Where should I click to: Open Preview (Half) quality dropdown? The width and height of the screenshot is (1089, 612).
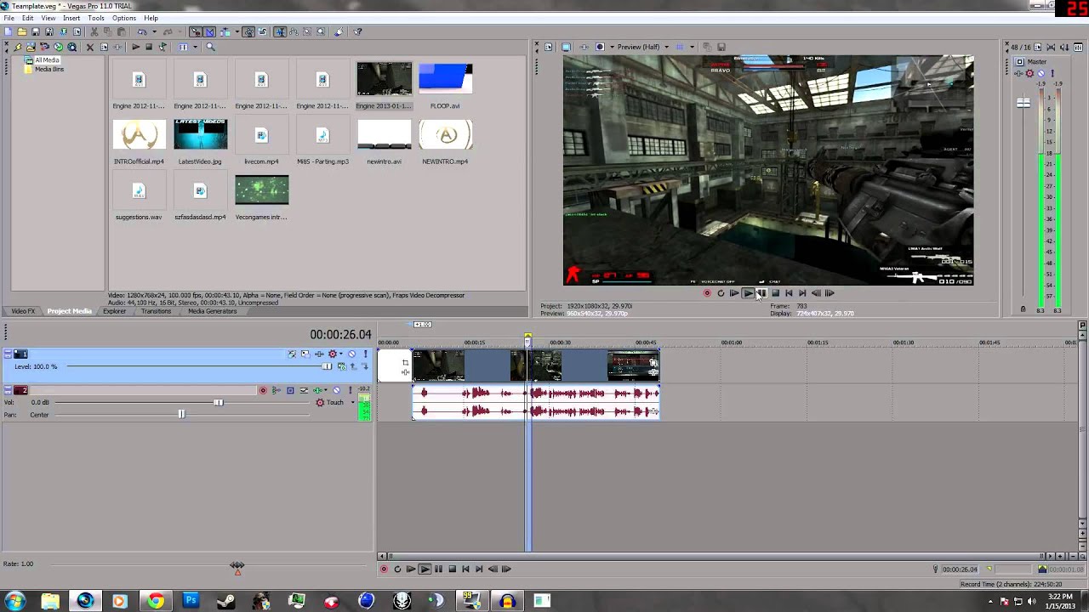pyautogui.click(x=666, y=47)
